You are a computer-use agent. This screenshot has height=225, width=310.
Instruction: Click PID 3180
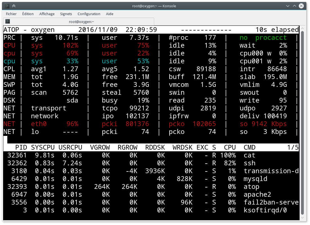(19, 171)
